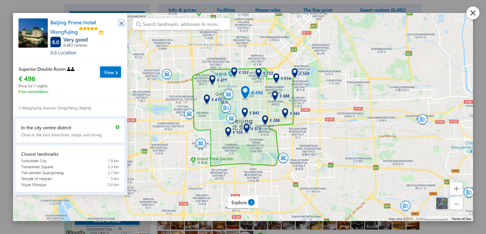Open The fine print tab

click(x=318, y=10)
